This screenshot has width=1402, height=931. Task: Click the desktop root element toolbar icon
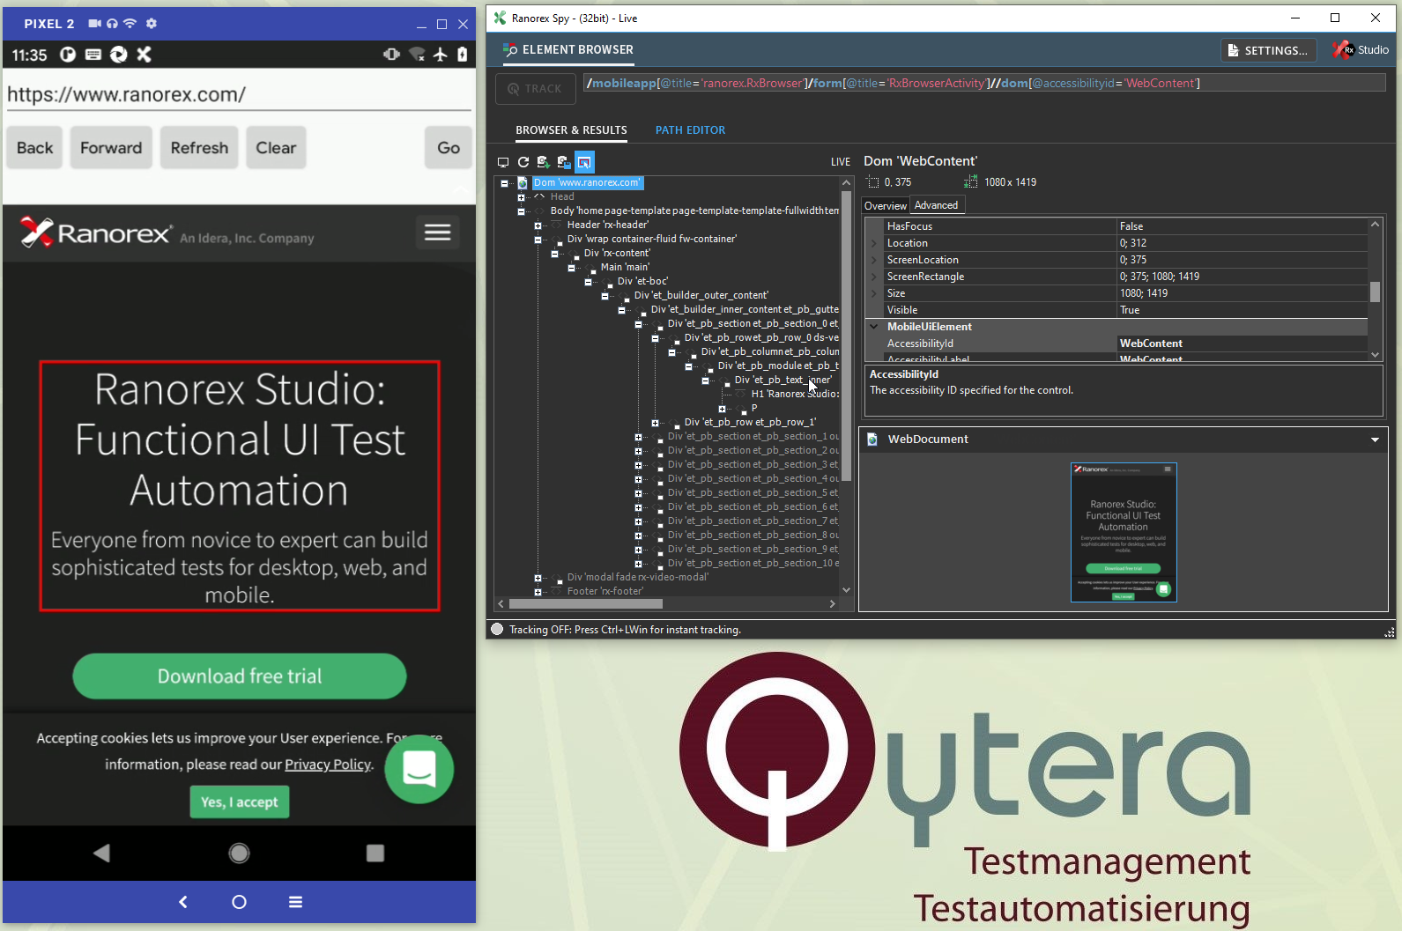click(503, 162)
